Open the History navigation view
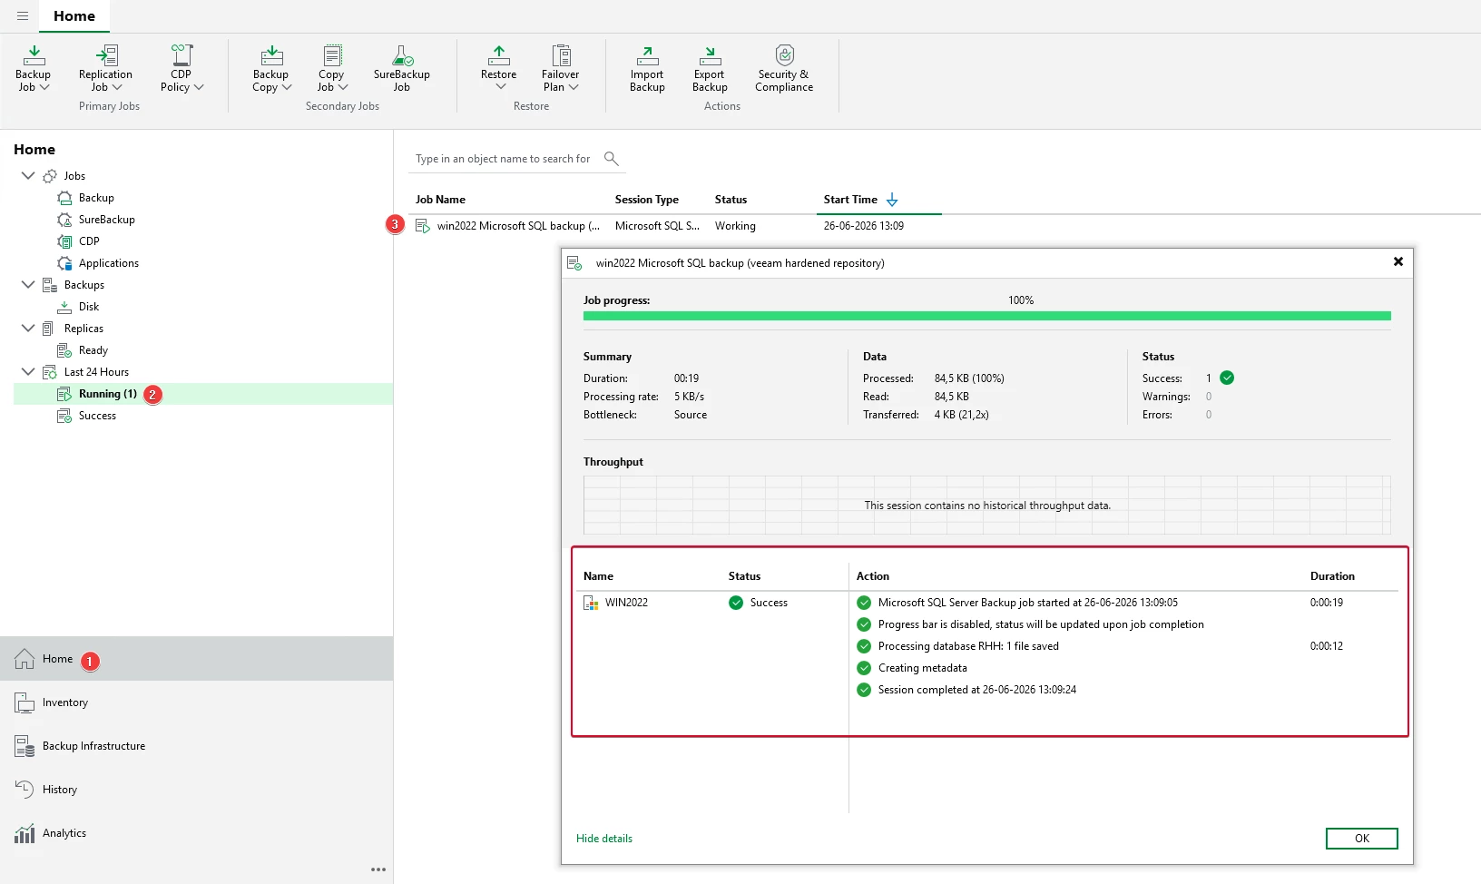Screen dimensions: 1481x884 pos(197,790)
